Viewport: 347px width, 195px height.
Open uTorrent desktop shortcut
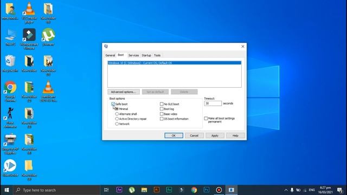coord(48,37)
